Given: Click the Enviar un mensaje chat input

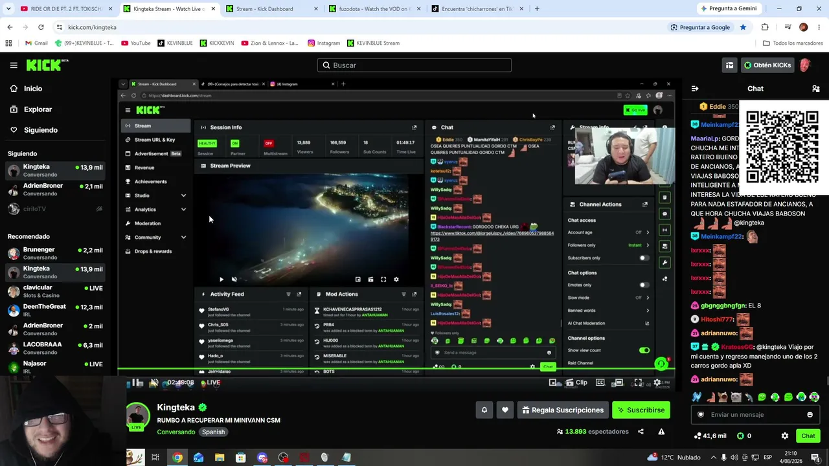Looking at the screenshot, I should click(x=756, y=415).
